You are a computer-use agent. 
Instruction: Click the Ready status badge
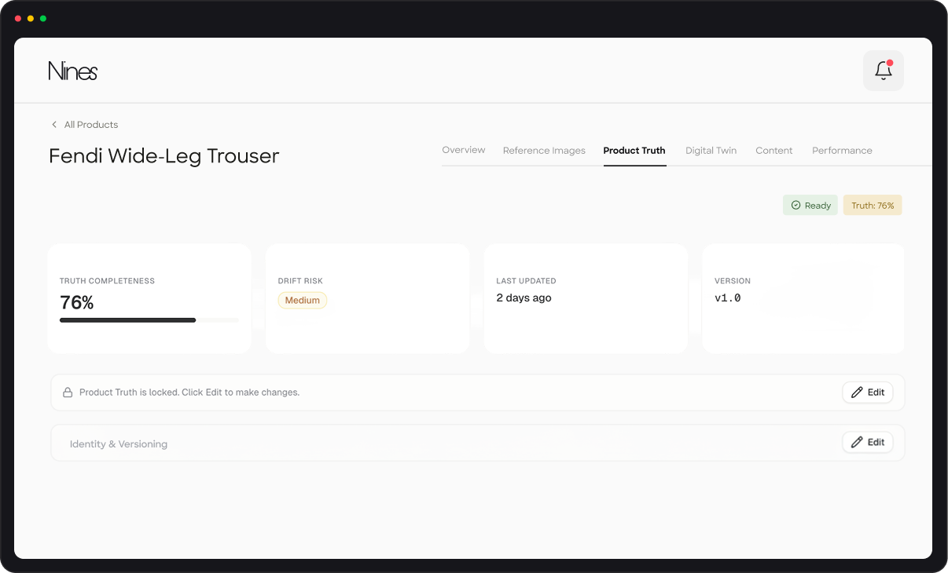tap(810, 205)
